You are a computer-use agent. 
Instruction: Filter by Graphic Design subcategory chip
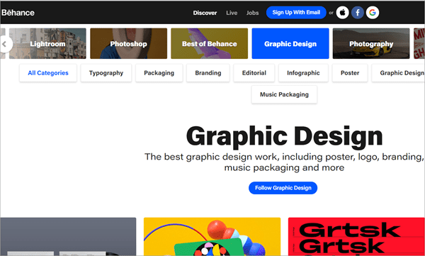pos(398,73)
